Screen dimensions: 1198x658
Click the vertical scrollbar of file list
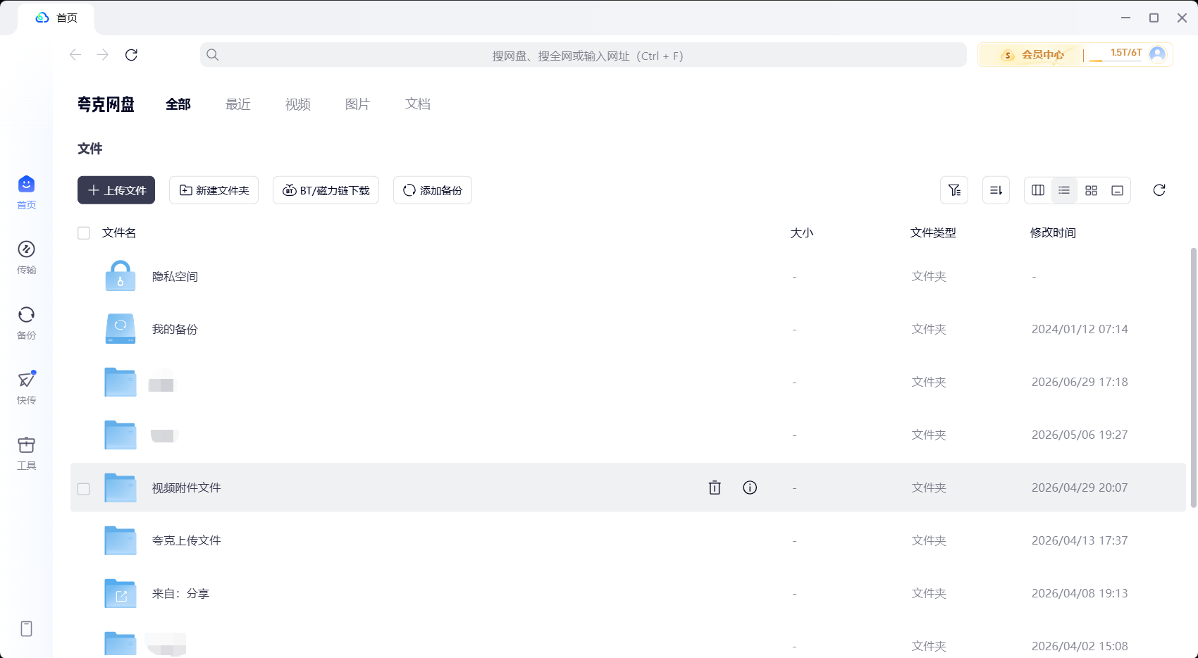tap(1193, 377)
